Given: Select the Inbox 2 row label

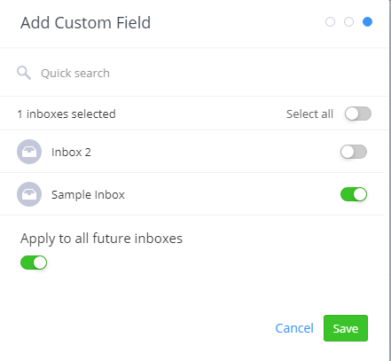Looking at the screenshot, I should [71, 152].
